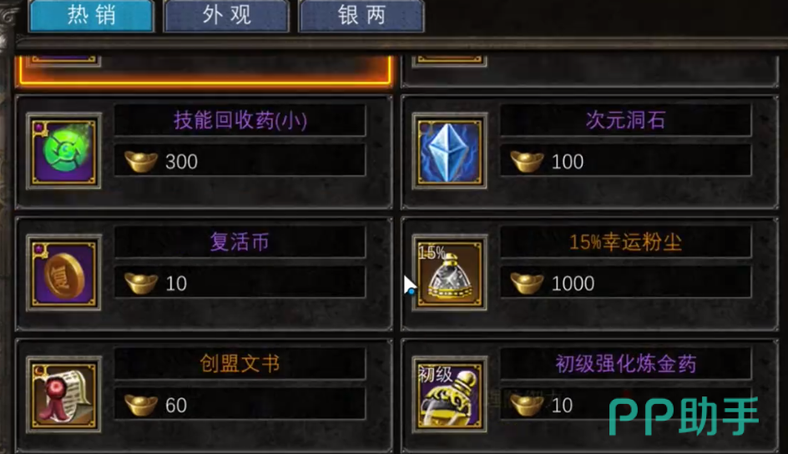The height and width of the screenshot is (454, 788).
Task: Click the gold ingot beside price 300
Action: pyautogui.click(x=141, y=162)
